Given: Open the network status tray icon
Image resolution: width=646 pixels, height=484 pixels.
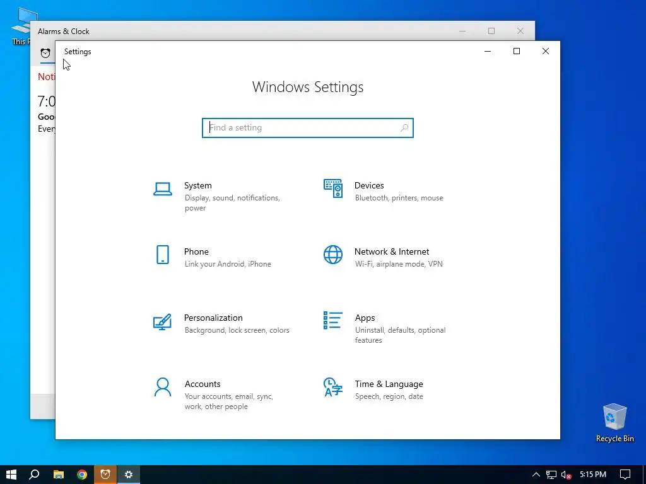Looking at the screenshot, I should 551,475.
